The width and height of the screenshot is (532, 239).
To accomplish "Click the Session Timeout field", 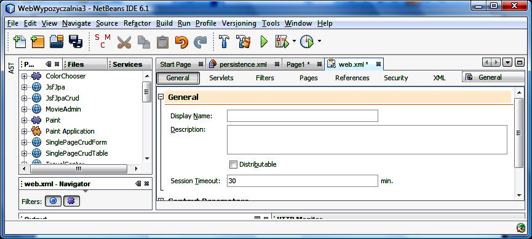I will coord(303,181).
